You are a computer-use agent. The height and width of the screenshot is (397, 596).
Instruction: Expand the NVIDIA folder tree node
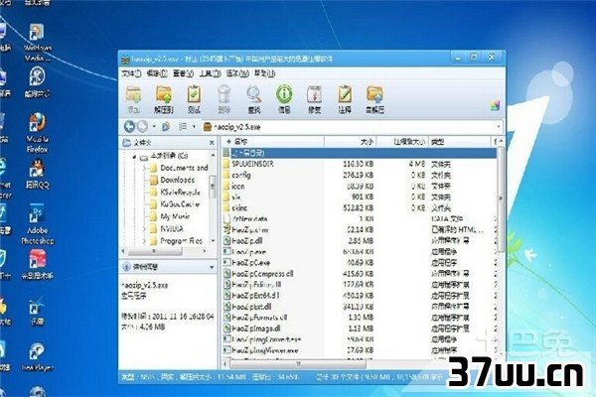tap(144, 229)
